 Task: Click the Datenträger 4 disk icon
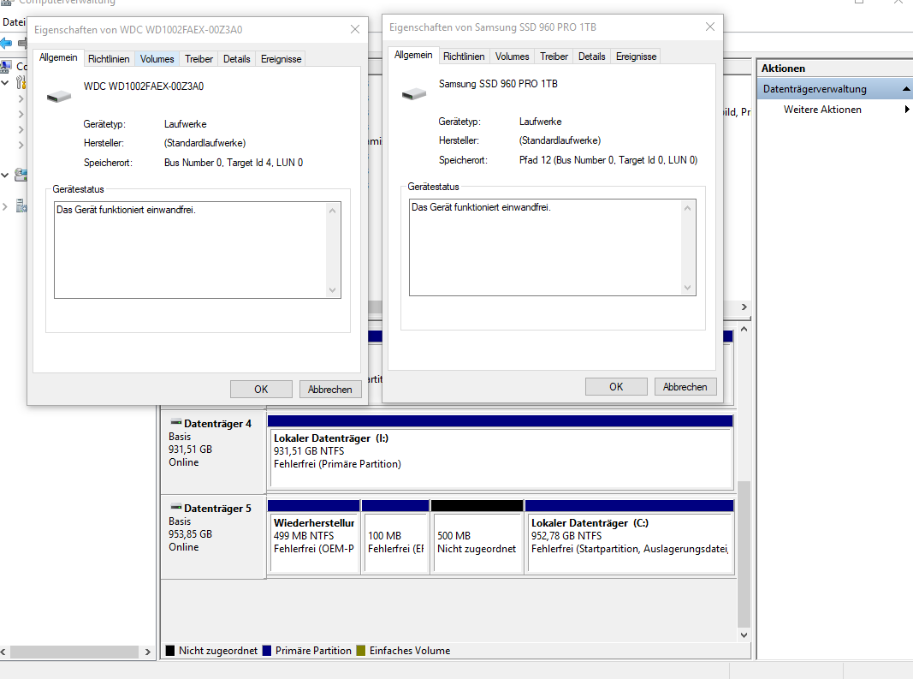[176, 422]
